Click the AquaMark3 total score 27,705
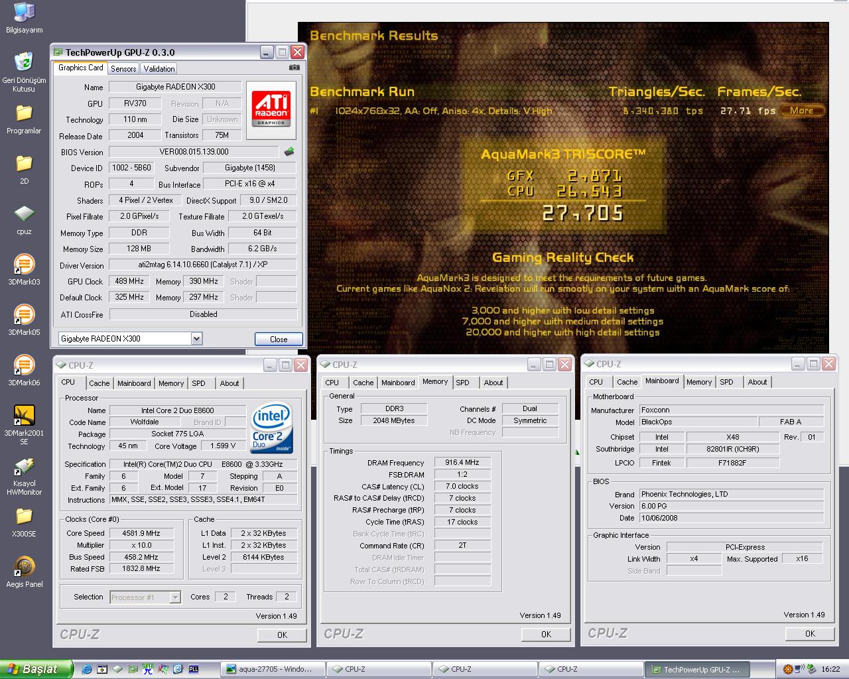This screenshot has height=679, width=849. (x=582, y=213)
